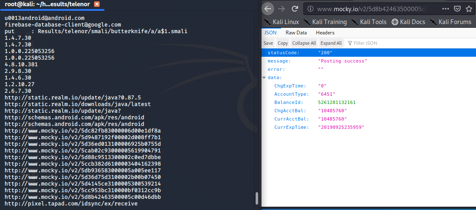Viewport: 476px width, 210px height.
Task: Click the Filter JSON search field
Action: tap(374, 43)
